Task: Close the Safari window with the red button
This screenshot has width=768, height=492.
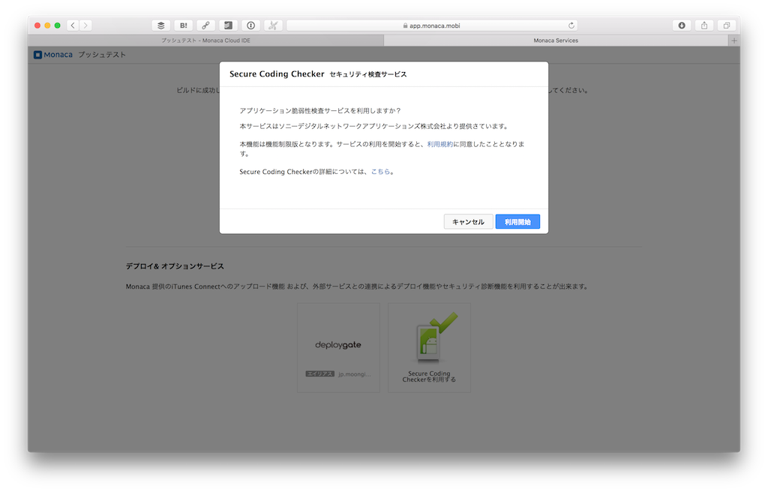Action: pos(37,25)
